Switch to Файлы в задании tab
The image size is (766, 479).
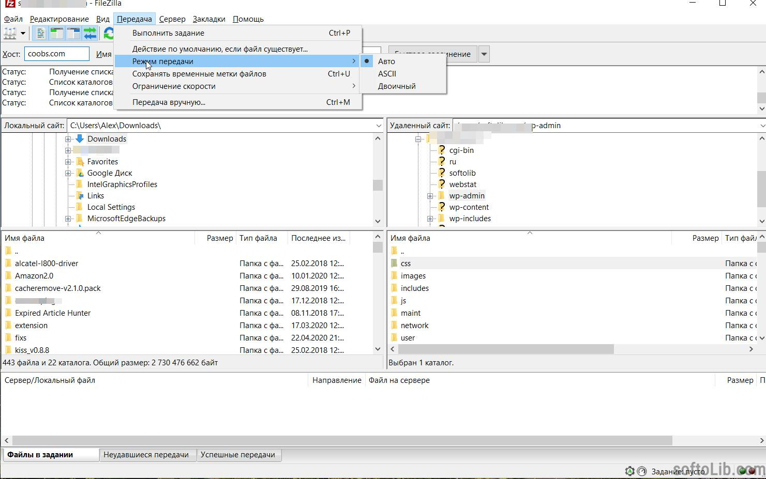pyautogui.click(x=51, y=455)
